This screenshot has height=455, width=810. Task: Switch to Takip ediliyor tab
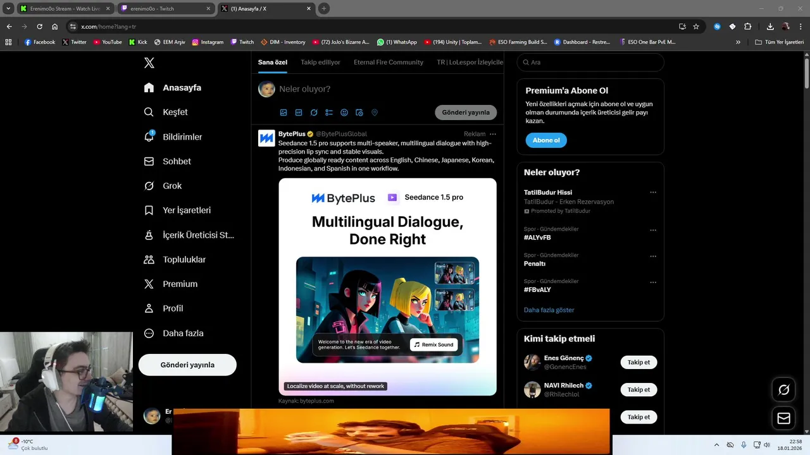[320, 62]
